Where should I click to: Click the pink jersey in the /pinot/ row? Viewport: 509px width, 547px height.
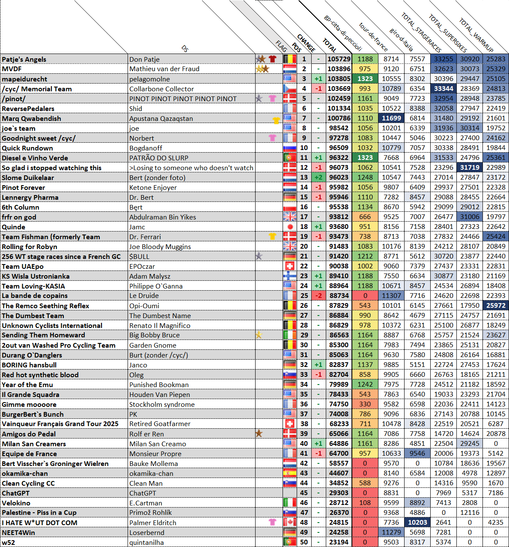click(x=272, y=99)
